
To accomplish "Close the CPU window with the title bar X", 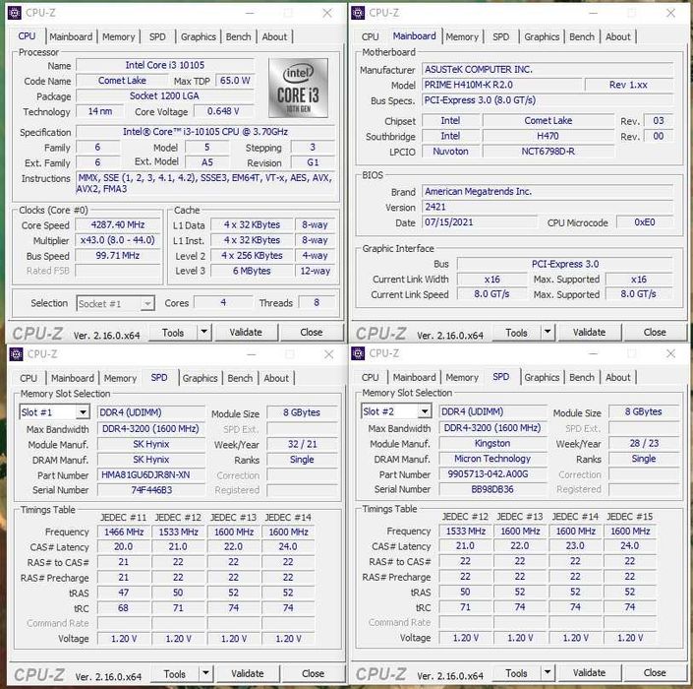I will click(327, 13).
